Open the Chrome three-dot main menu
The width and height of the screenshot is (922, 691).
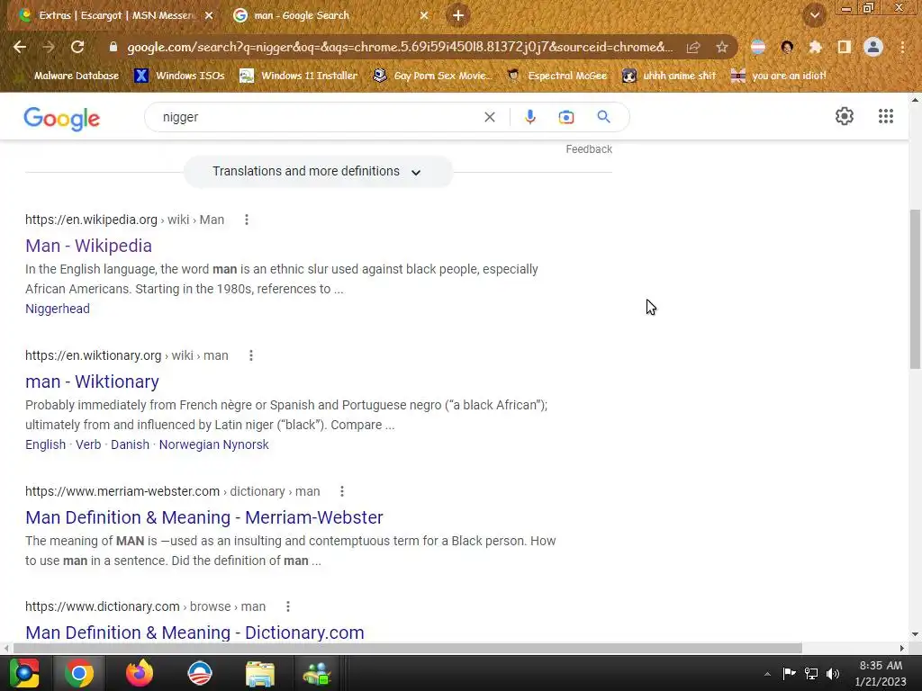902,47
